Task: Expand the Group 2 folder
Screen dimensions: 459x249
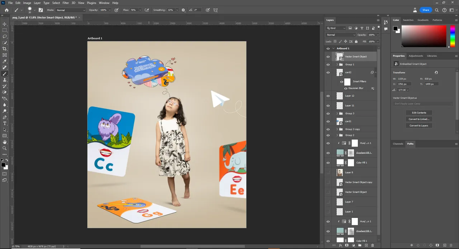Action: point(337,135)
